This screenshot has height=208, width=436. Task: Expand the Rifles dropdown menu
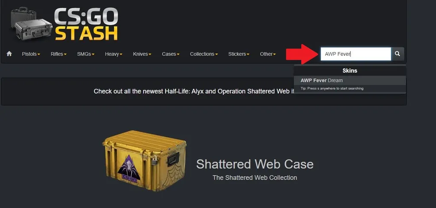(58, 54)
